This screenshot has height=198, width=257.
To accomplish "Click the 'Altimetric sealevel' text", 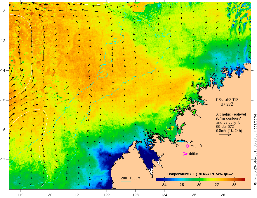I will click(231, 114).
